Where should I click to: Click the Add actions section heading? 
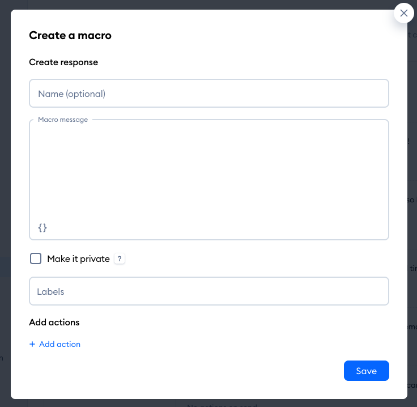pos(54,322)
